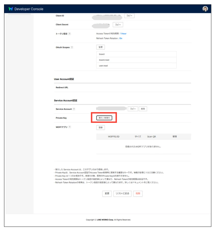The image size is (215, 231).
Task: Click the Refresh Token Rotation 'On' value
Action: pyautogui.click(x=121, y=38)
